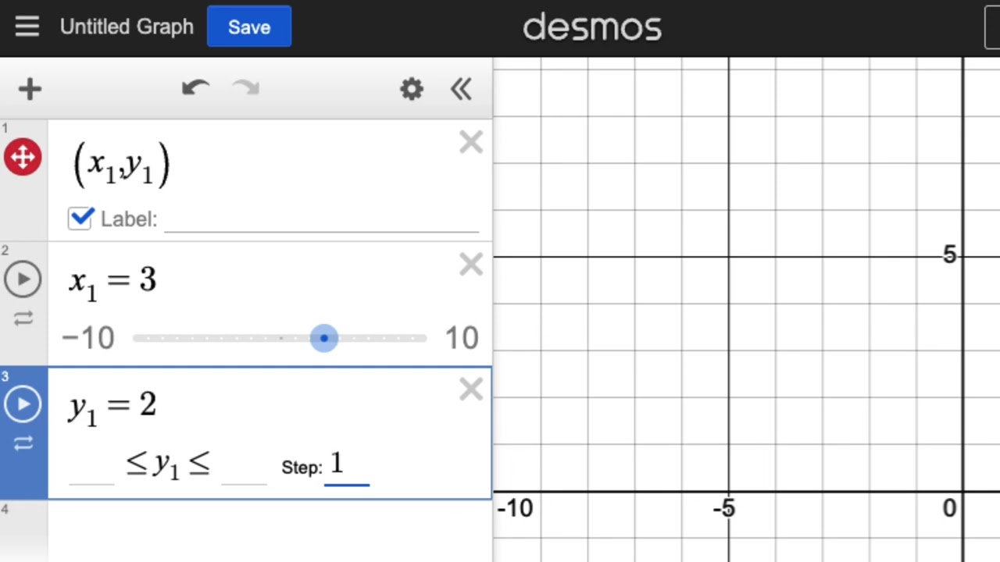
Task: Open the expression list settings gear
Action: (412, 89)
